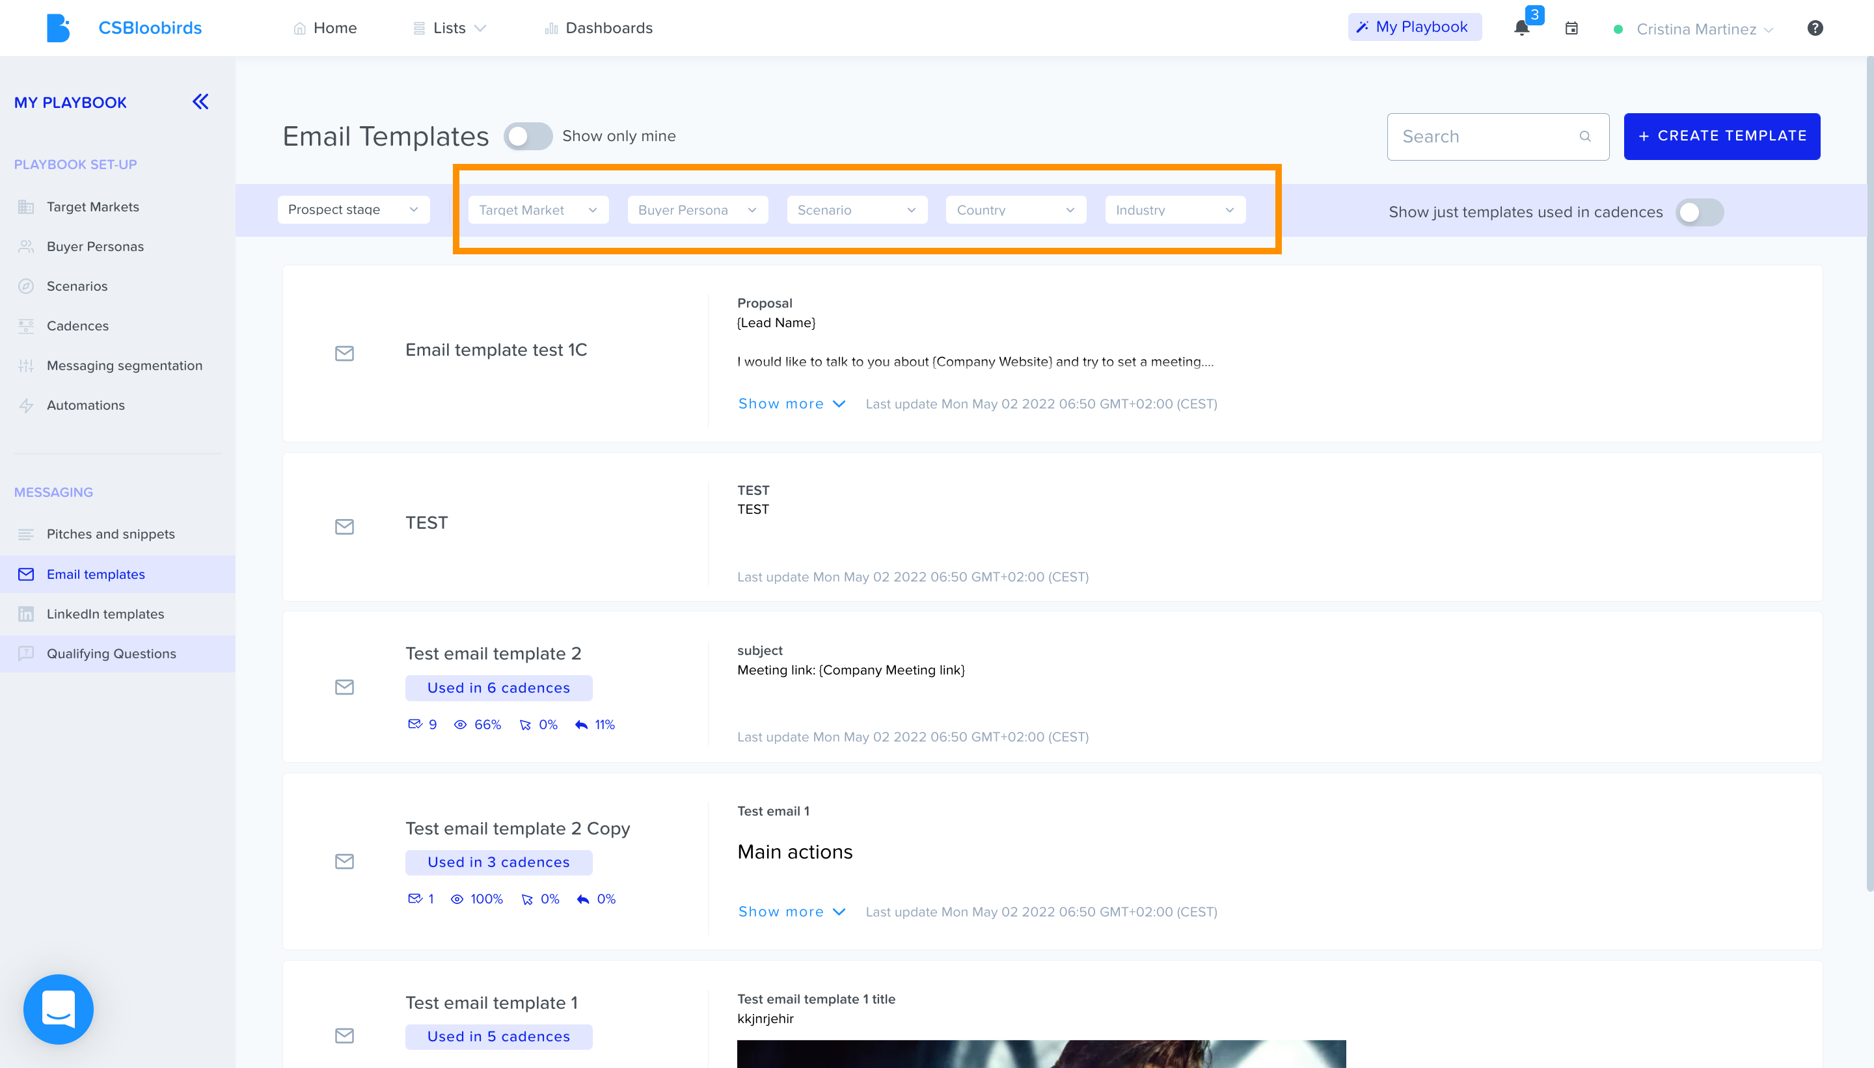Viewport: 1874px width, 1068px height.
Task: Click reply rate 11% arrow icon
Action: point(581,725)
